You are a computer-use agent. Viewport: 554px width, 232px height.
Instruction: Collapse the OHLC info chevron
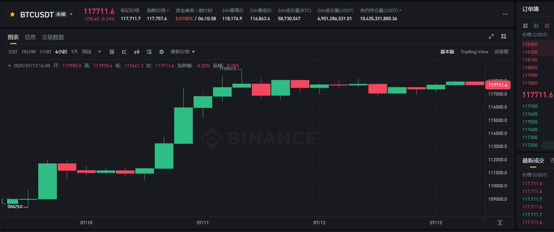coord(10,66)
